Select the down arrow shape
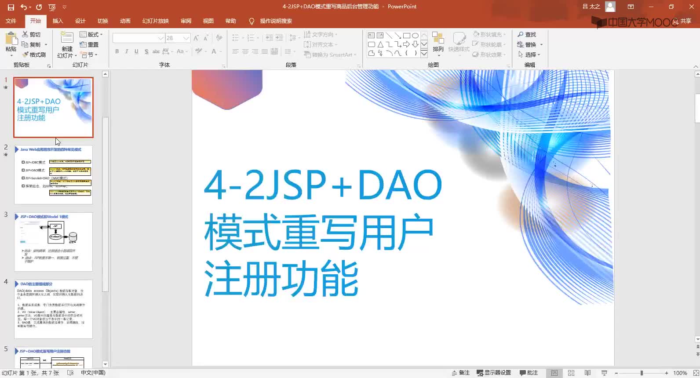 click(x=415, y=44)
